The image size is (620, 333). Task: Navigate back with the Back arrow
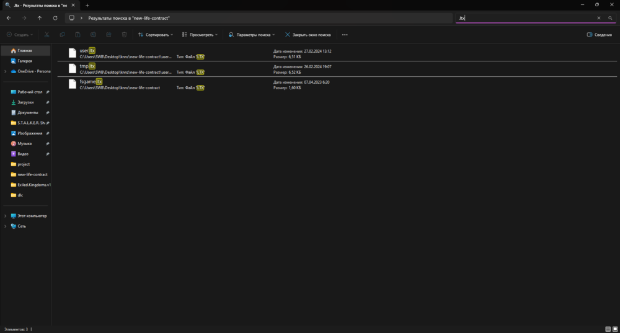tap(9, 18)
